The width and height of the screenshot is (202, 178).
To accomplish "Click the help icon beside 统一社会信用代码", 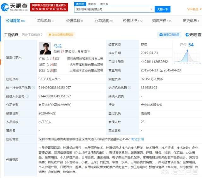I will (x=33, y=88).
